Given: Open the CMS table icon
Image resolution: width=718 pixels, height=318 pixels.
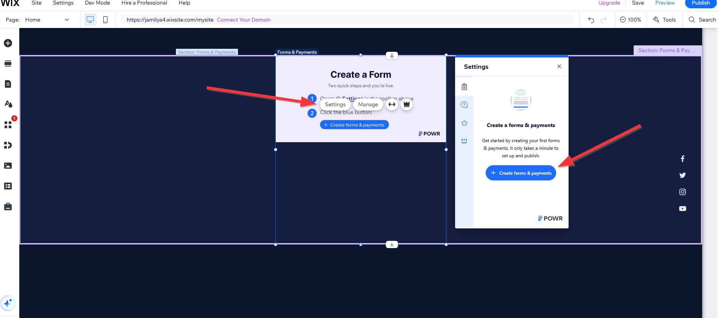Looking at the screenshot, I should tap(8, 186).
